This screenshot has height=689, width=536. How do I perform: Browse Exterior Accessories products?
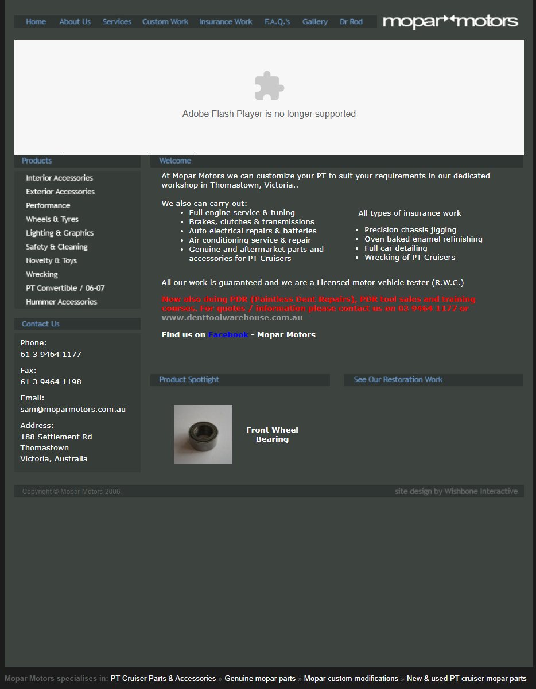pos(60,192)
